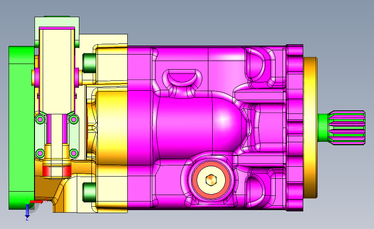Select the light green top cover block
374x229 pixels.
click(x=57, y=23)
